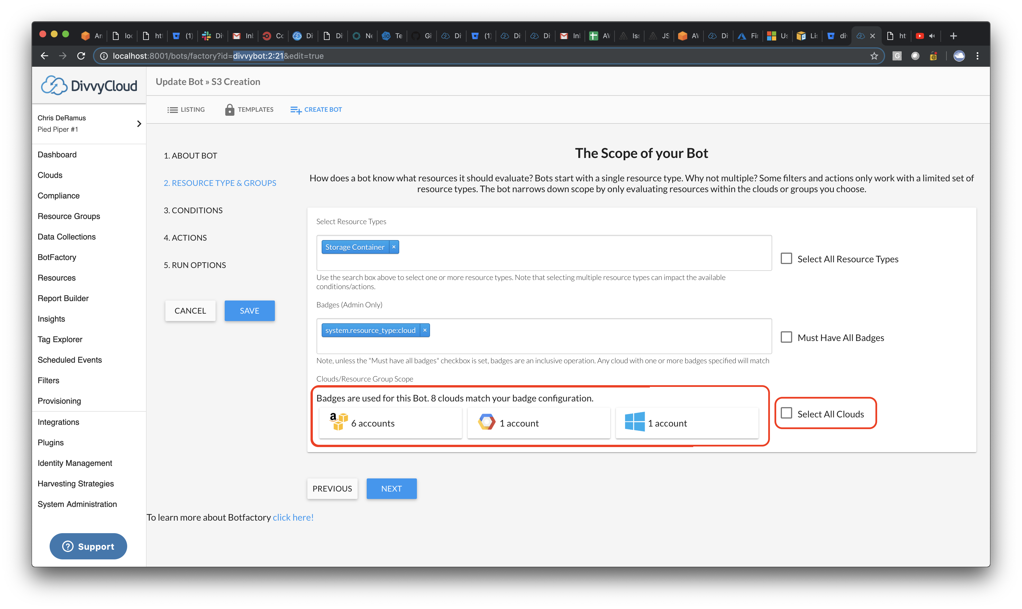
Task: Open BotFactory in the sidebar
Action: coord(57,257)
